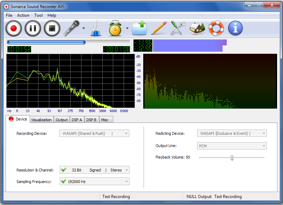The height and width of the screenshot is (205, 283).
Task: Click the 'Redicting Device:' label
Action: pyautogui.click(x=170, y=133)
